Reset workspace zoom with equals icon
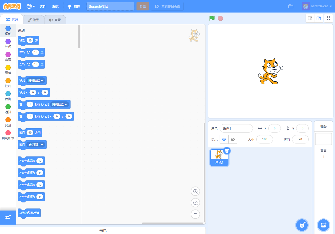The width and height of the screenshot is (335, 234). [195, 214]
